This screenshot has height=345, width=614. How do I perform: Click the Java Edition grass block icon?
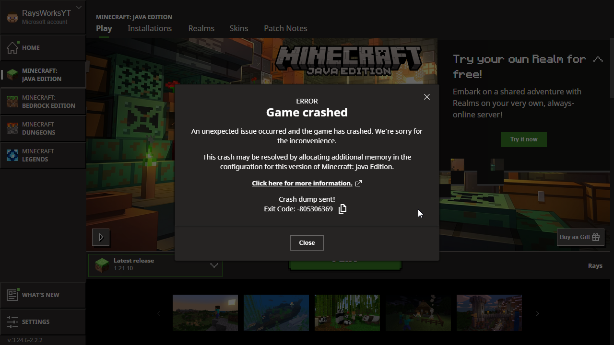click(x=12, y=74)
